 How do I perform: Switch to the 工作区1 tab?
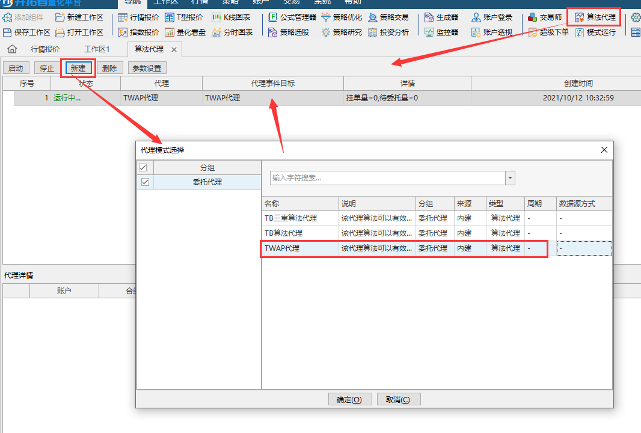point(97,49)
